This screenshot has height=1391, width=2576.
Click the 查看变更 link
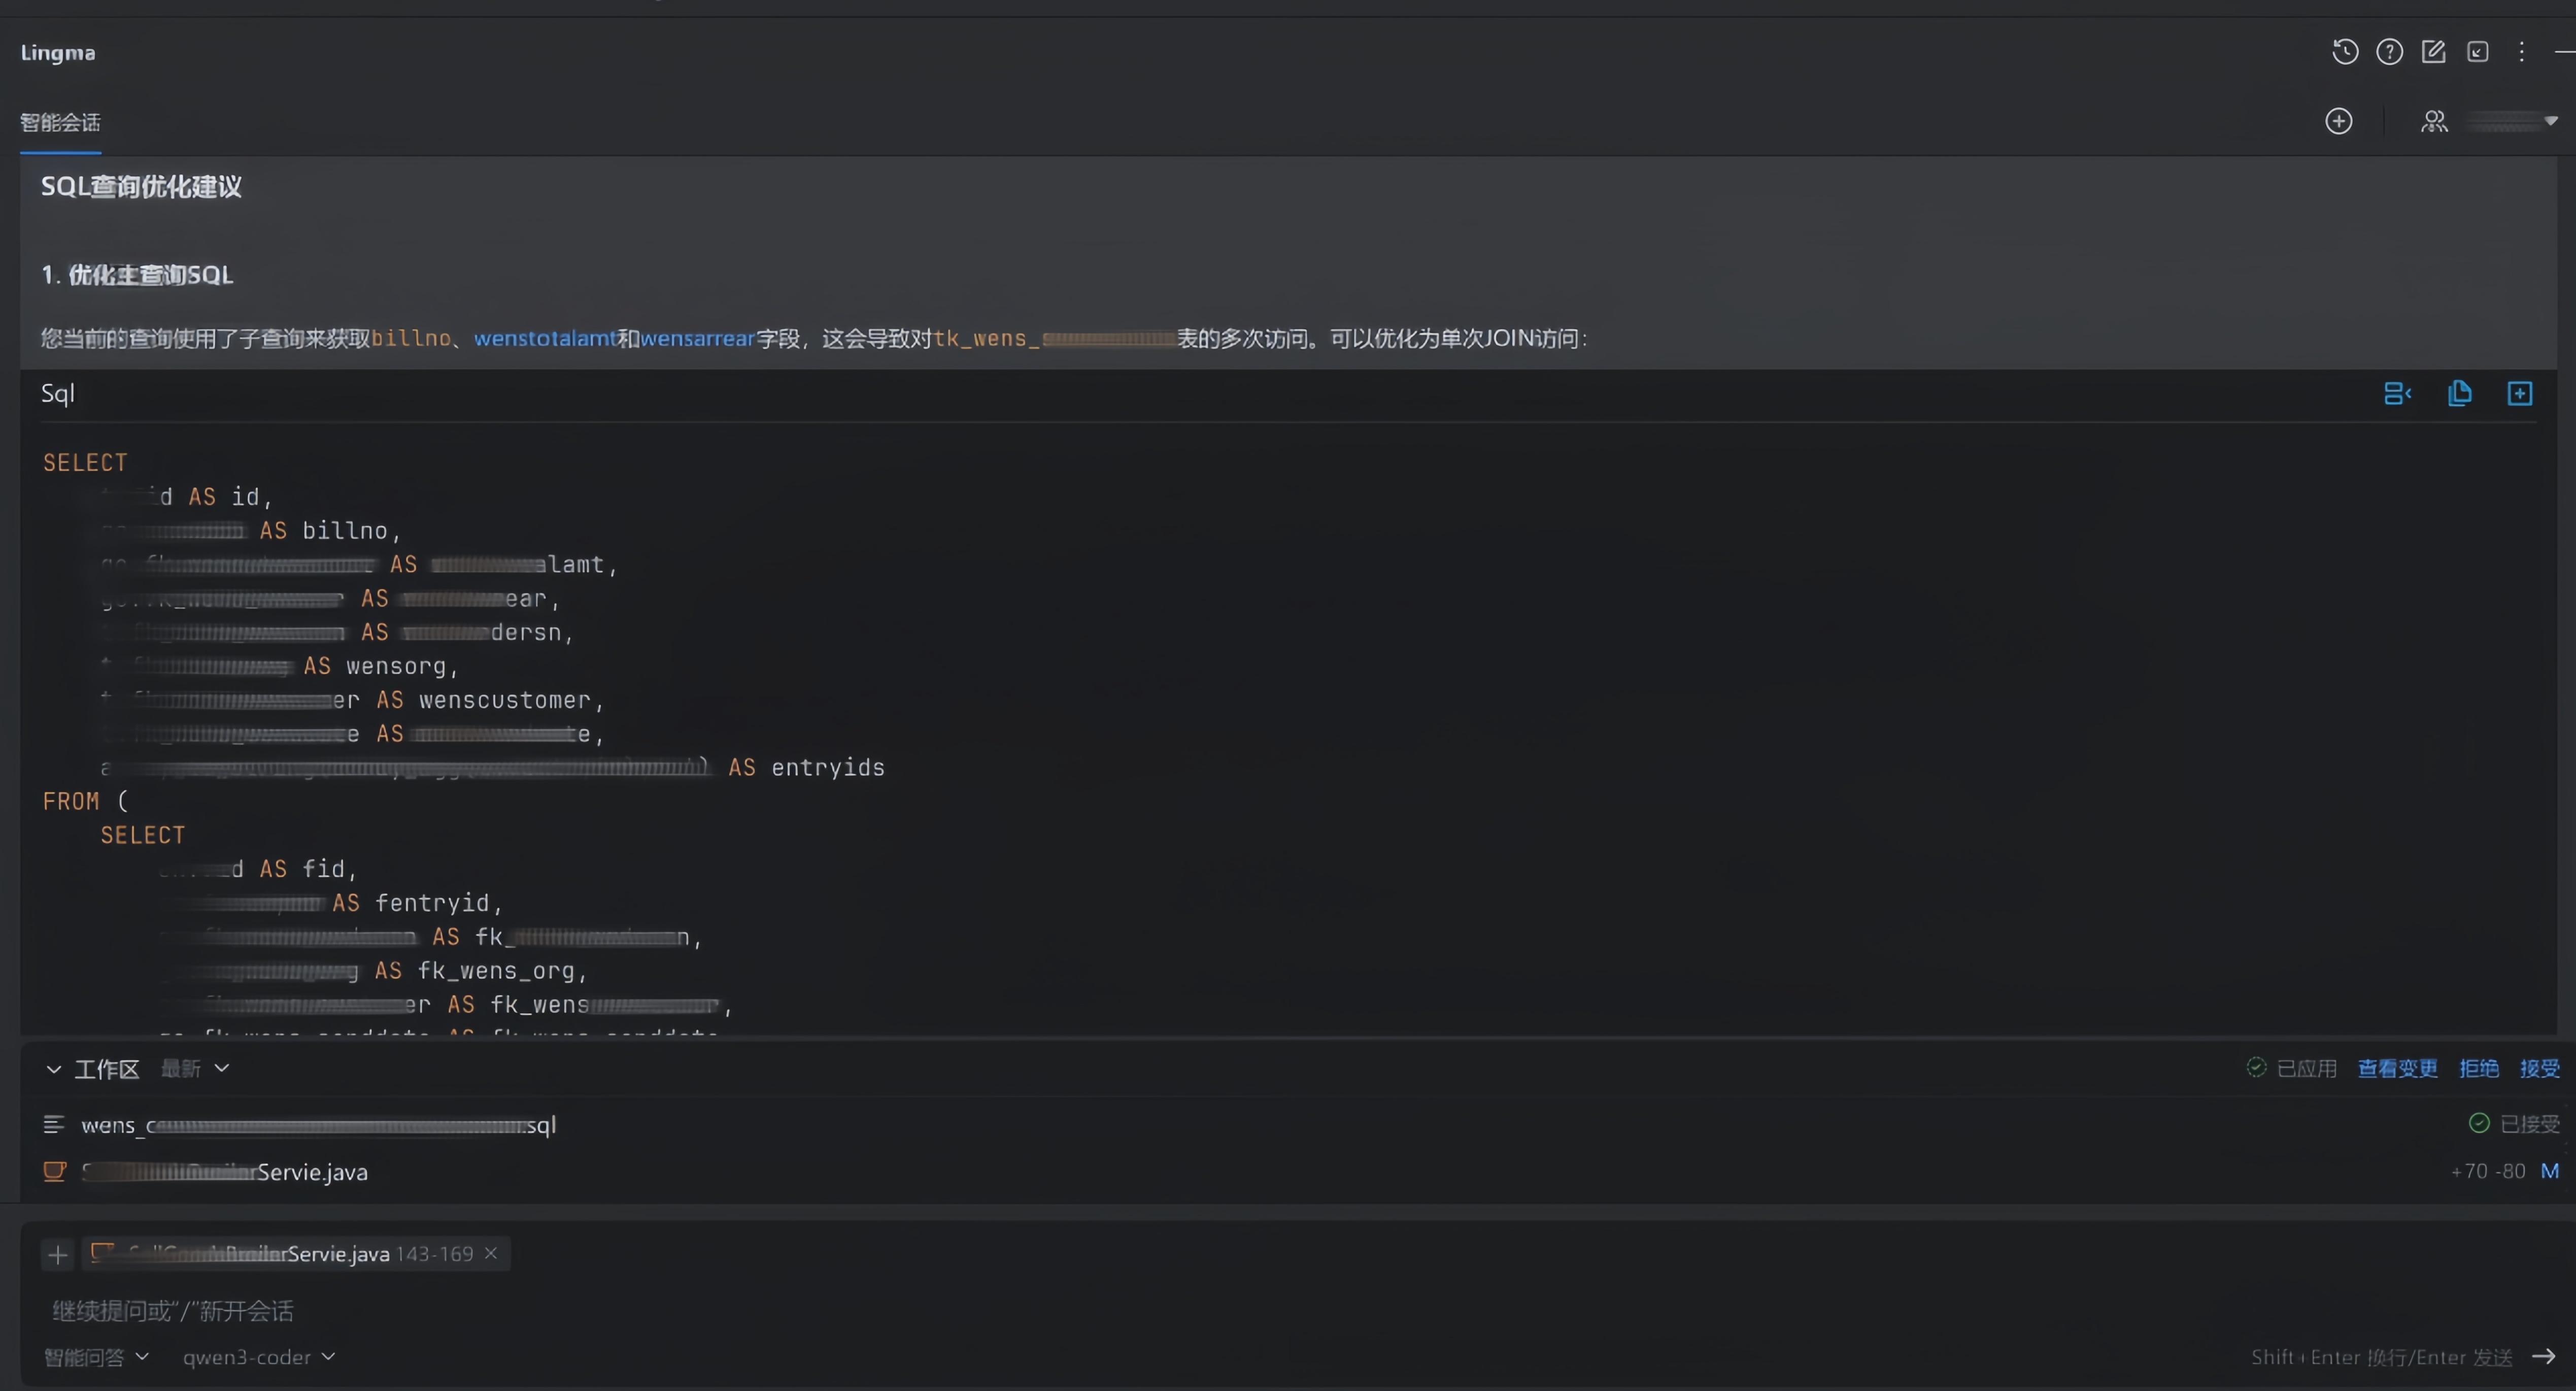tap(2397, 1069)
